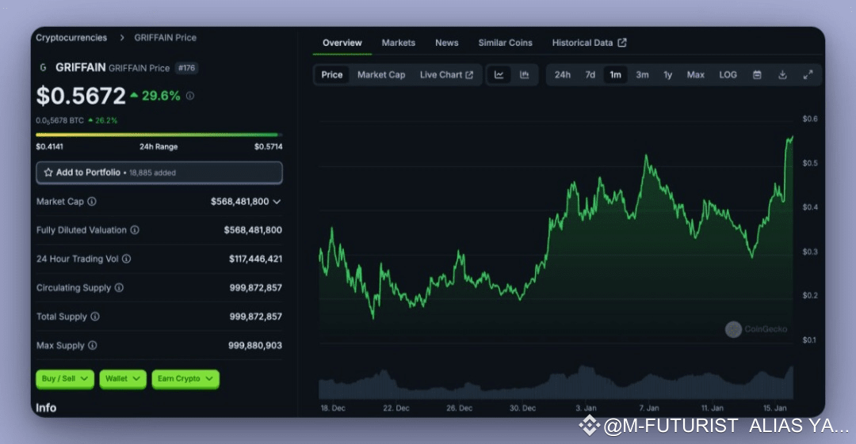856x444 pixels.
Task: Select Market Cap chart mode
Action: coord(381,74)
